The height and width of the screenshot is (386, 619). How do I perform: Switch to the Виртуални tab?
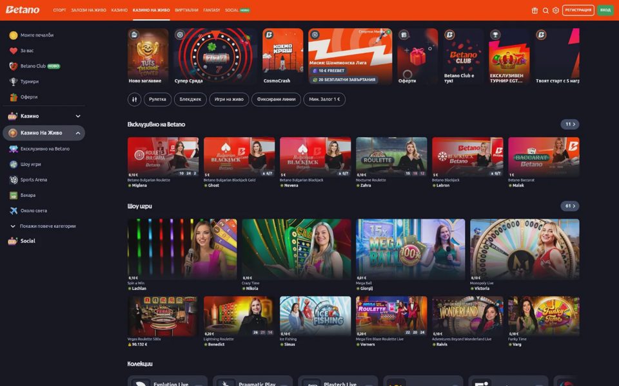point(187,10)
